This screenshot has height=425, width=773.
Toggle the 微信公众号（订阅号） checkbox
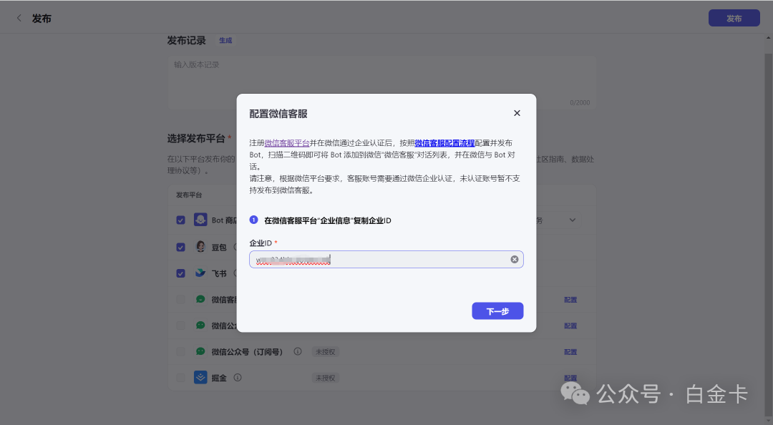(181, 351)
